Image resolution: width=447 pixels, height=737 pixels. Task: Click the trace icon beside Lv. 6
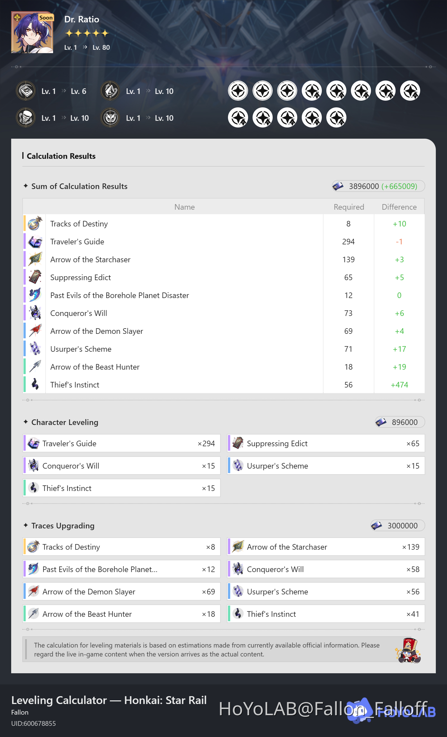pyautogui.click(x=26, y=91)
